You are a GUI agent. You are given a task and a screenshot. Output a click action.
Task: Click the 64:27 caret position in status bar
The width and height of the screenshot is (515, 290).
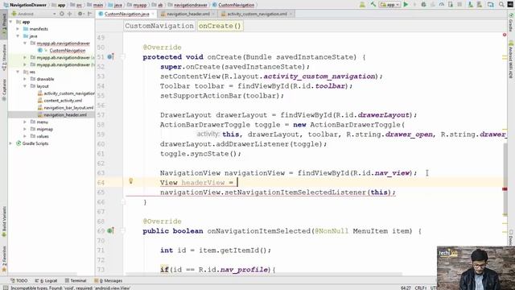tap(406, 288)
